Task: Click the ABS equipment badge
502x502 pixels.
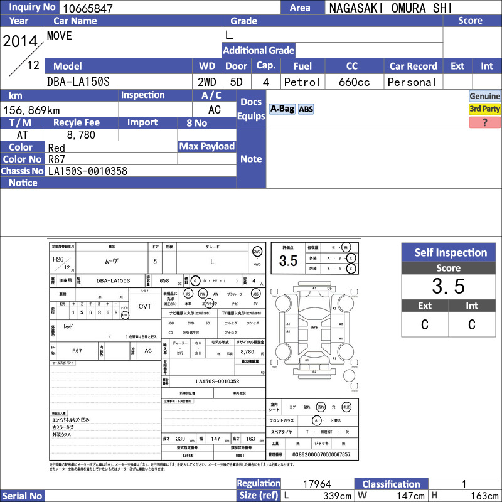Action: [306, 109]
